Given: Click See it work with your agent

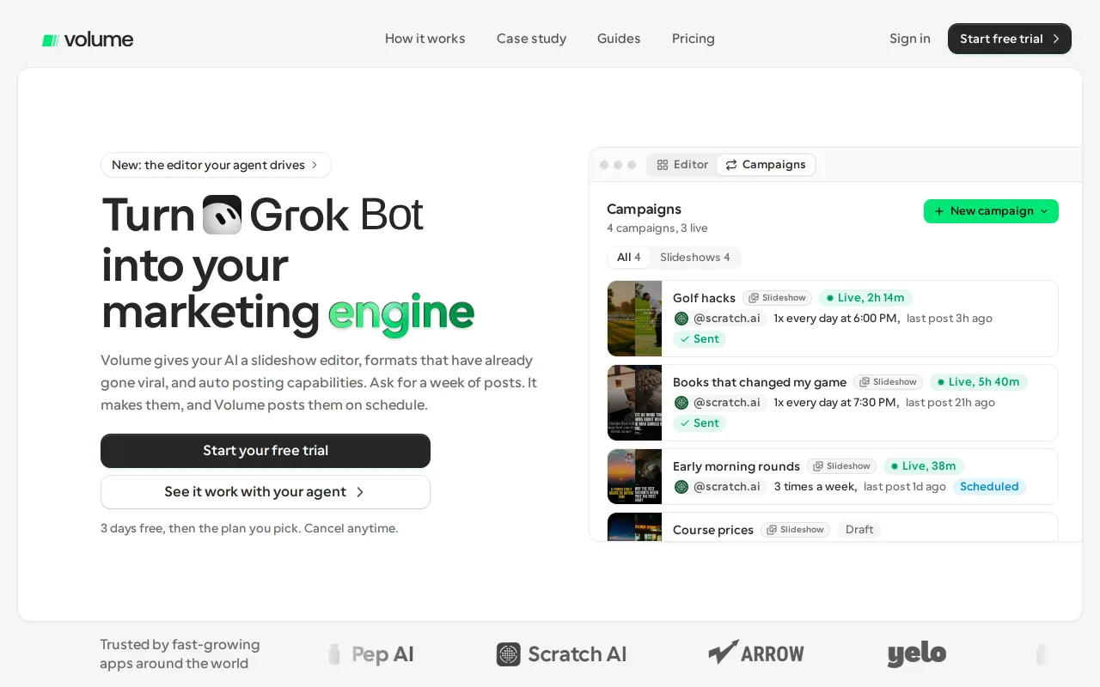Looking at the screenshot, I should pos(266,492).
